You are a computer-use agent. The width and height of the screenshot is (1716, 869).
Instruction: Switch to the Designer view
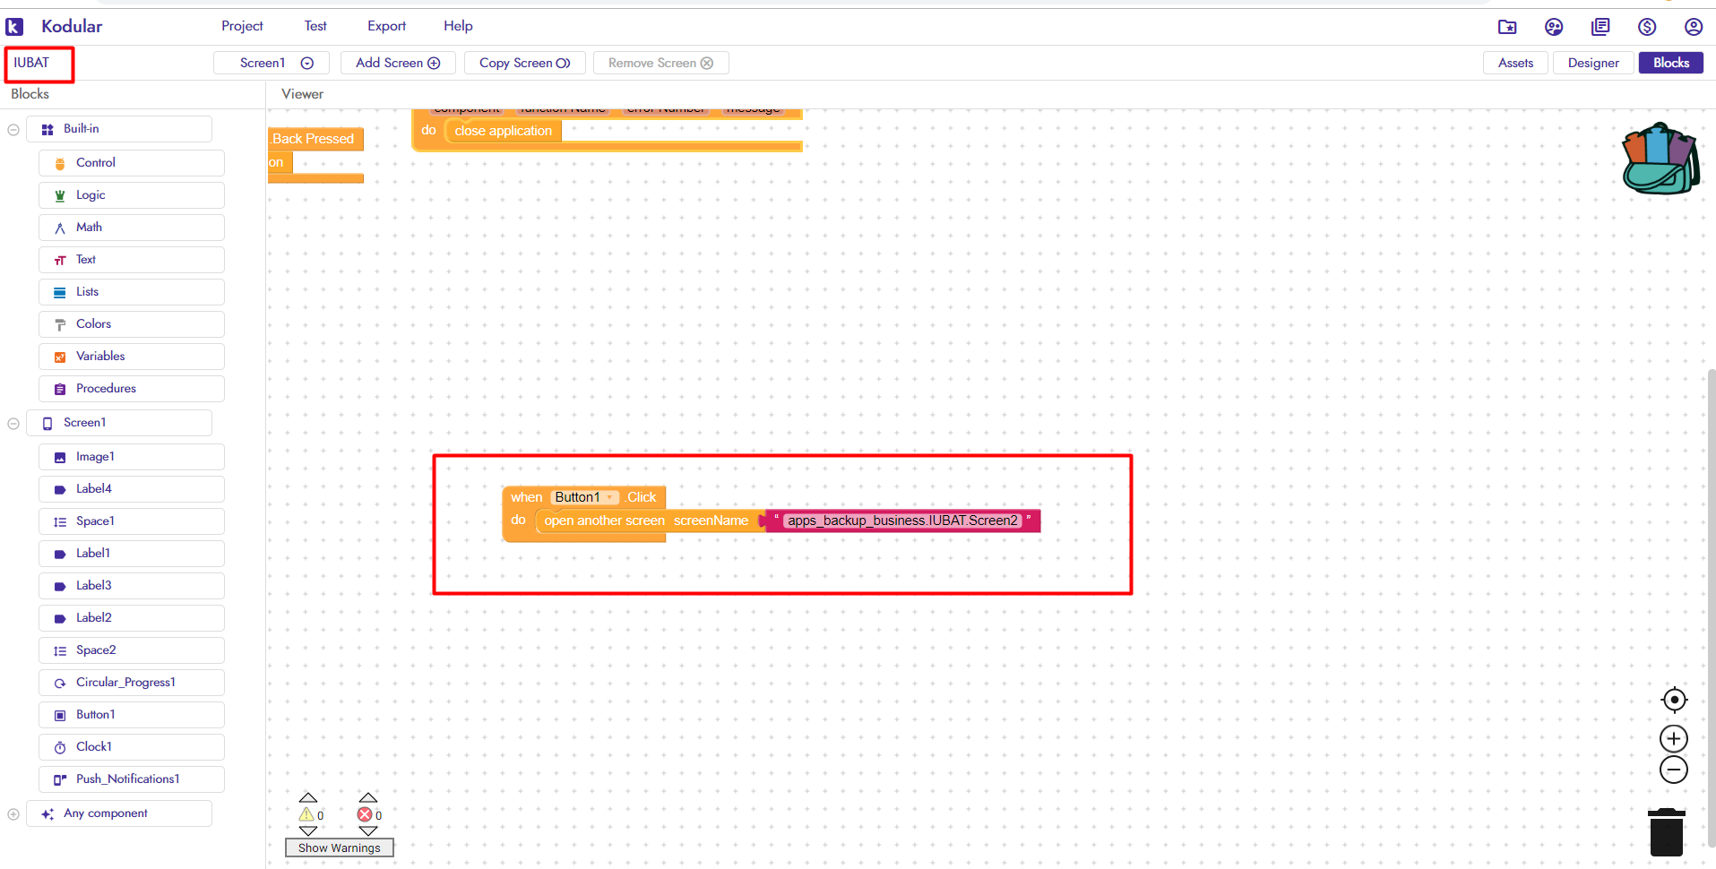(x=1592, y=63)
